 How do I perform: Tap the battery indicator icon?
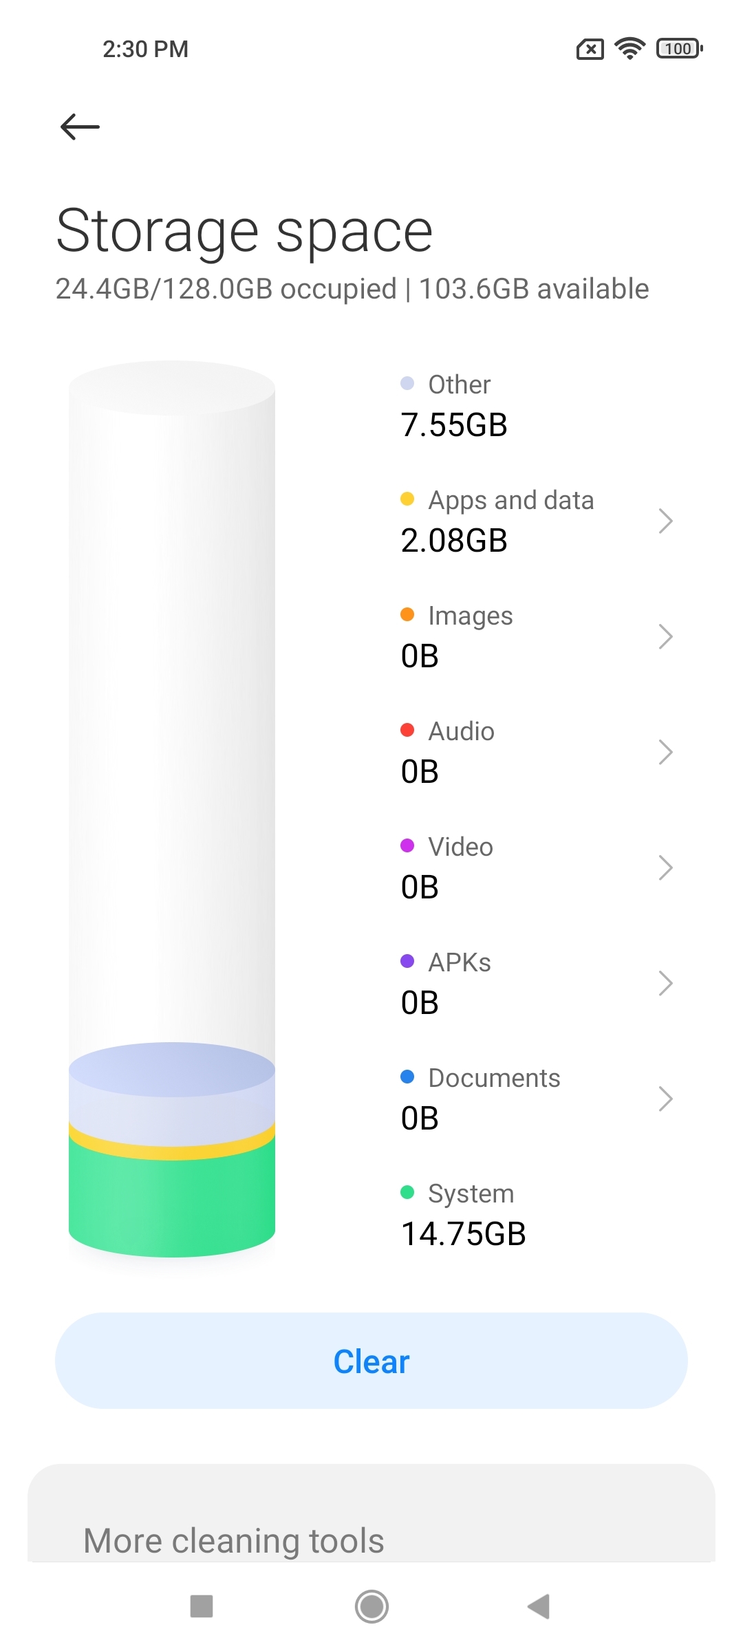680,49
